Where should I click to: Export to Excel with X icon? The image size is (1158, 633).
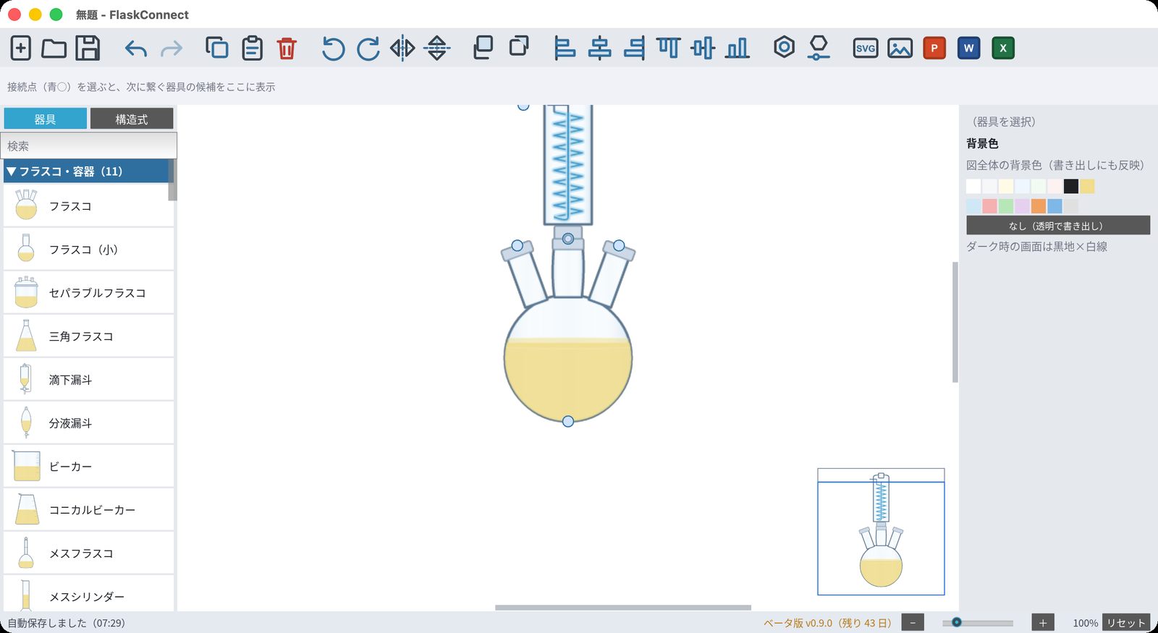pos(1003,48)
